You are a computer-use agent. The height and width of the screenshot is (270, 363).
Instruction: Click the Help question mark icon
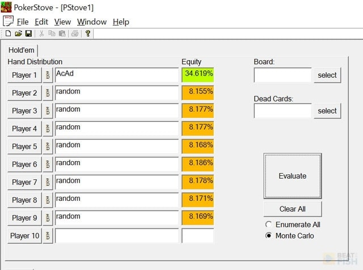click(88, 33)
